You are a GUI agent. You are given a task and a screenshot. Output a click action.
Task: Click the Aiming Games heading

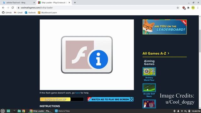(149, 62)
